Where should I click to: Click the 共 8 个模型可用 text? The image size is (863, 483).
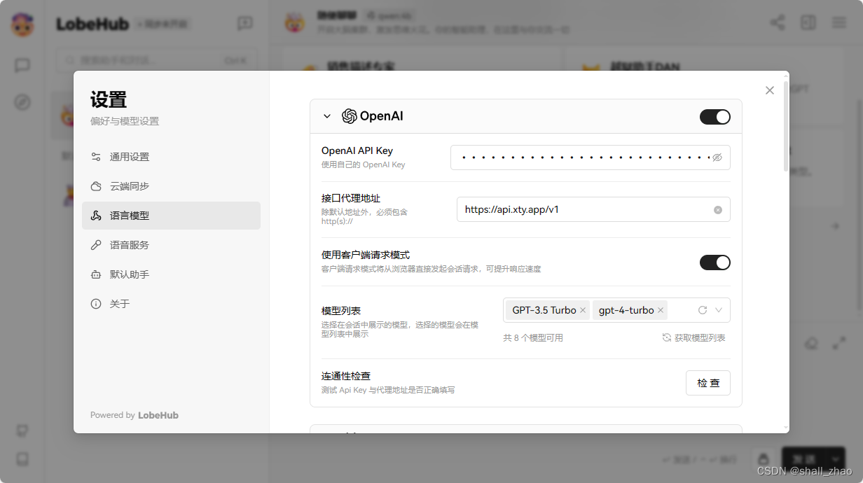click(533, 338)
